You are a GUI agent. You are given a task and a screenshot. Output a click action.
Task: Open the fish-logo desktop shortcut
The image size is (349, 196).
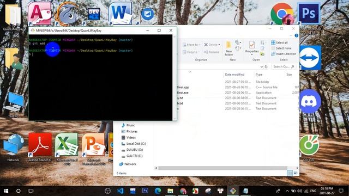click(67, 14)
